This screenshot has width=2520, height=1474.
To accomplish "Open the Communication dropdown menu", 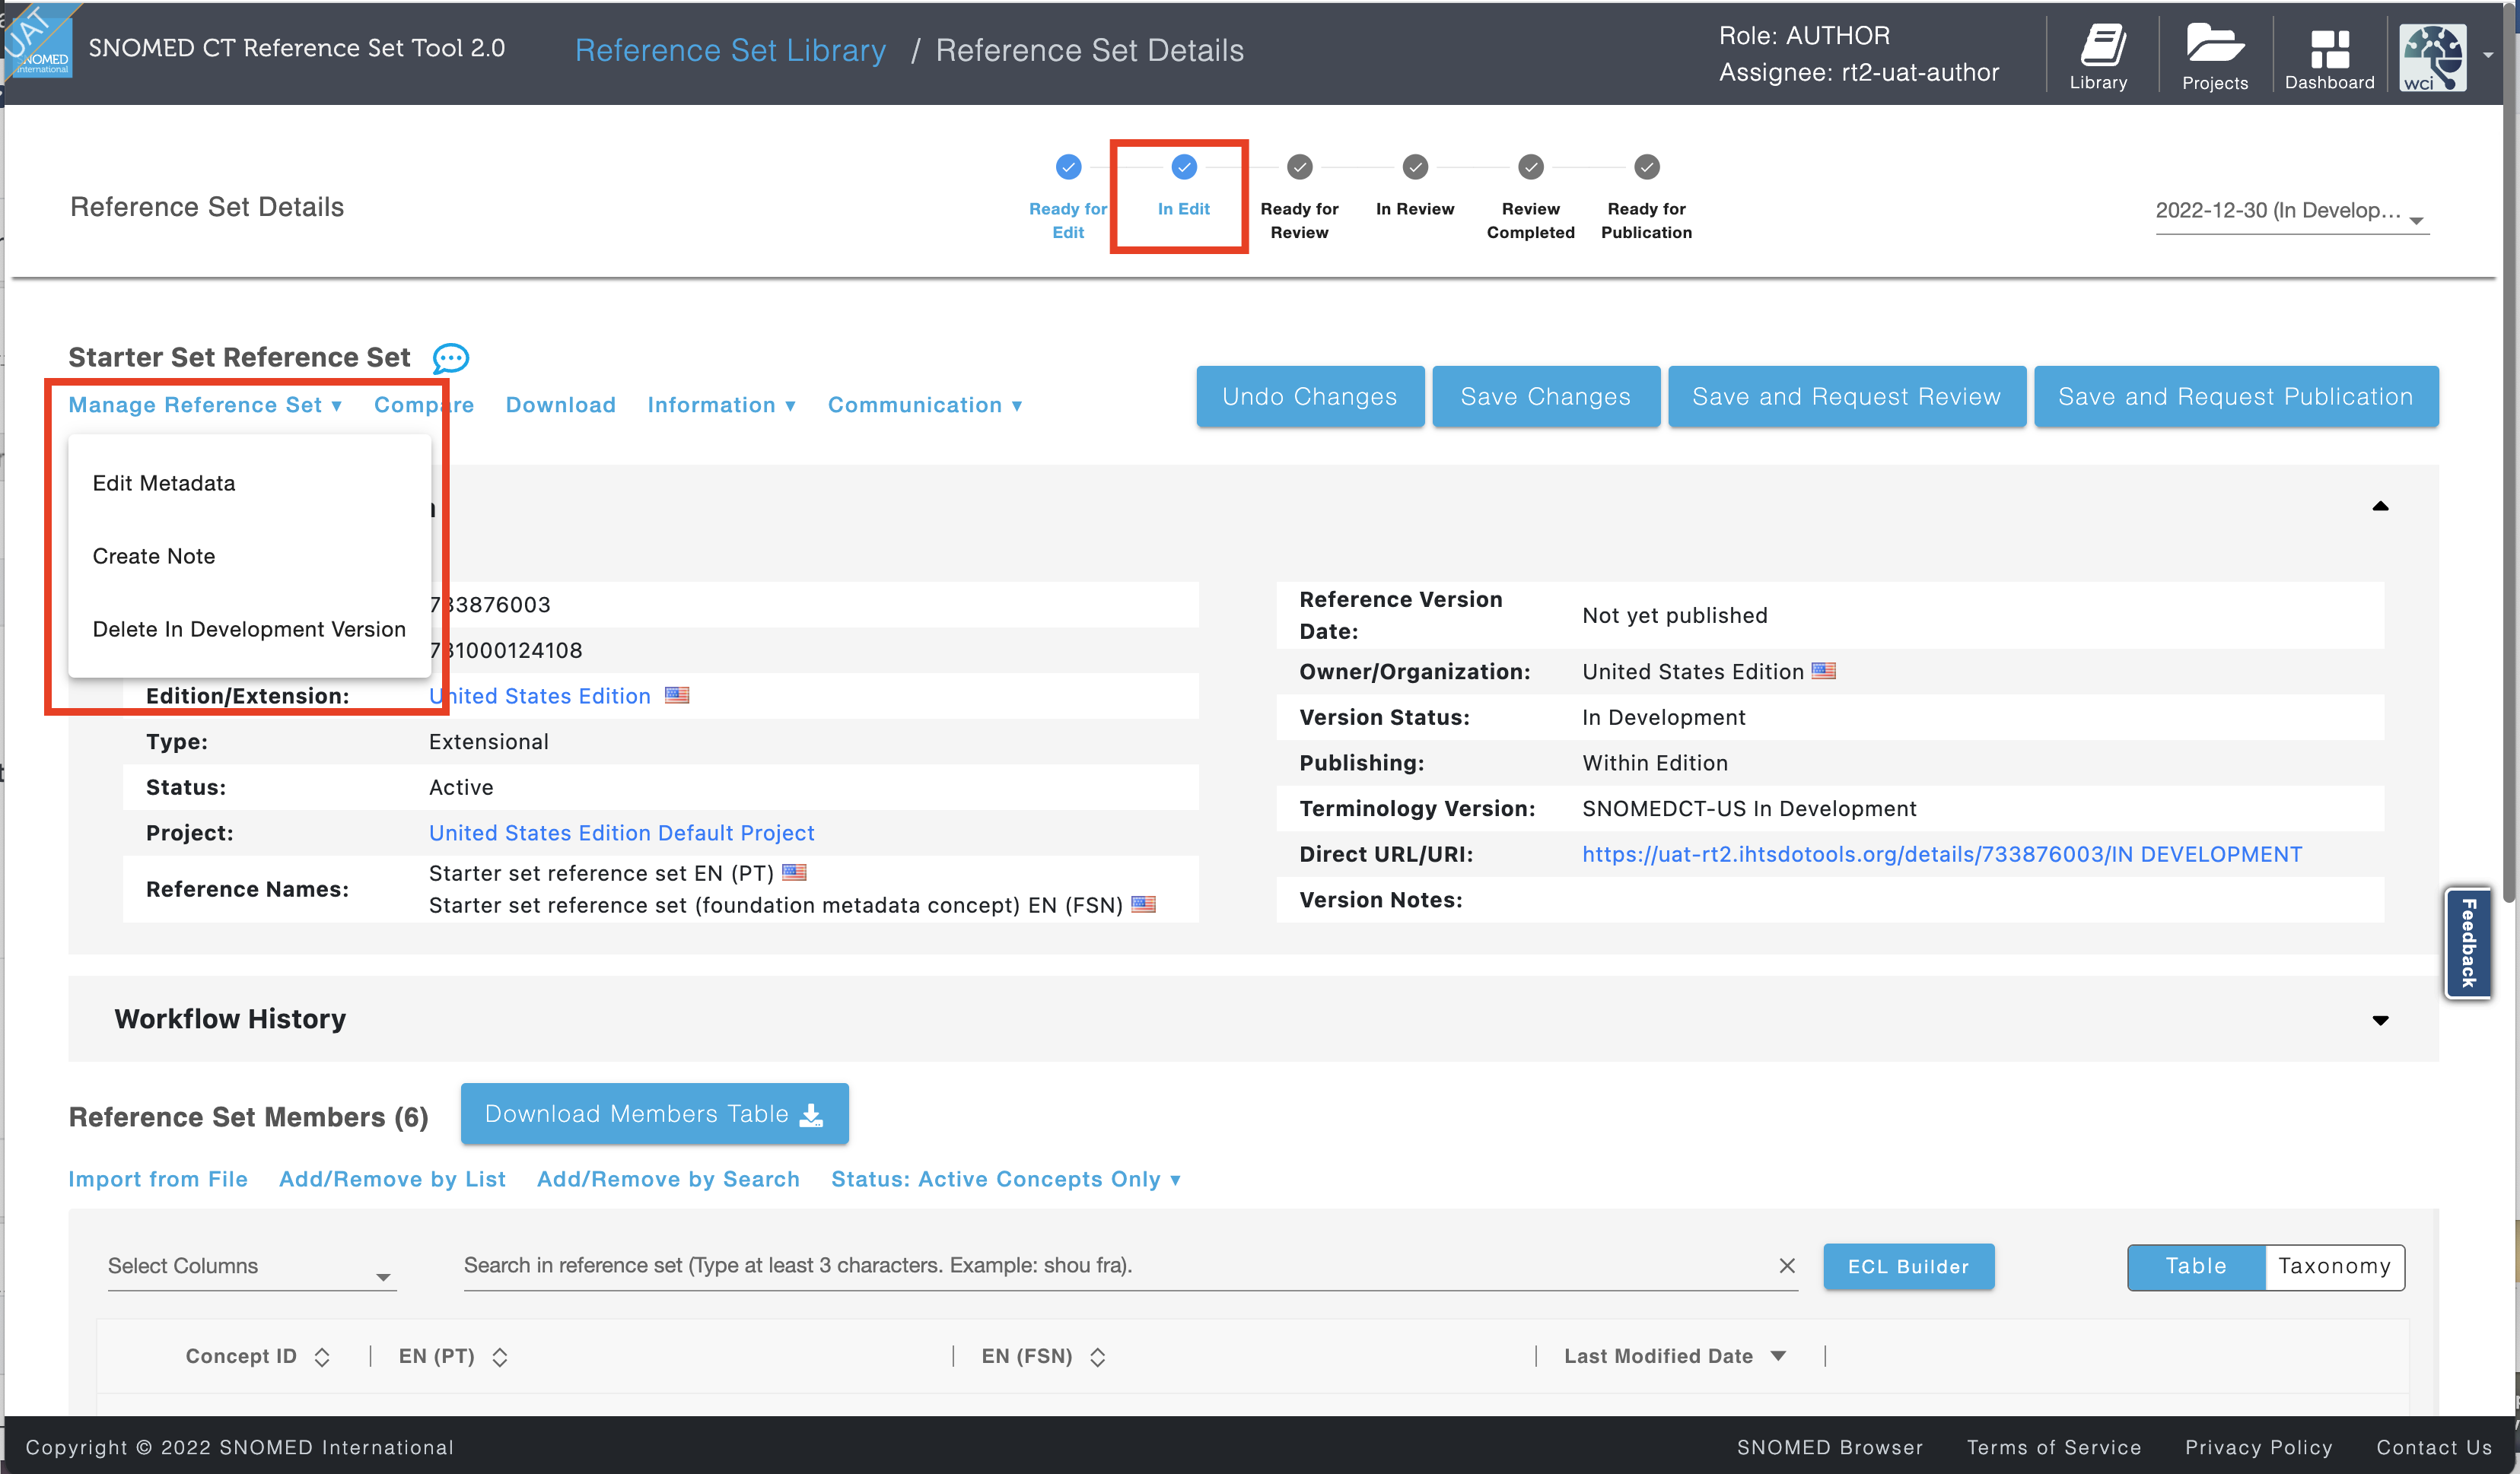I will click(x=925, y=405).
